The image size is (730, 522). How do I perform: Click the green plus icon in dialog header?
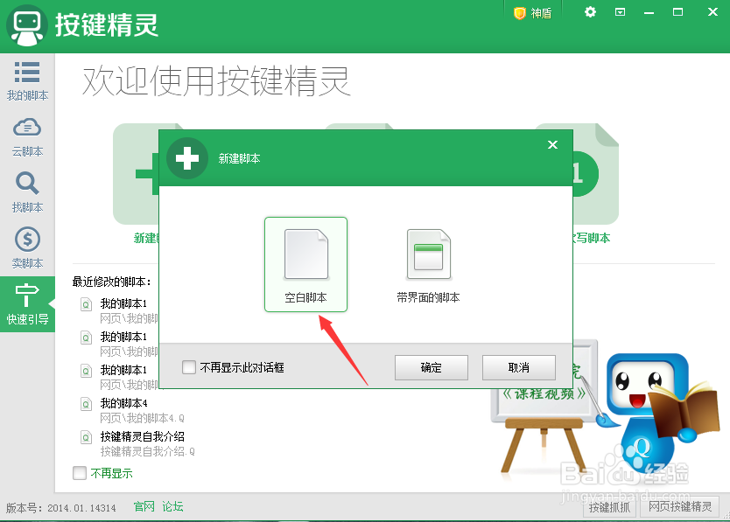[x=187, y=158]
